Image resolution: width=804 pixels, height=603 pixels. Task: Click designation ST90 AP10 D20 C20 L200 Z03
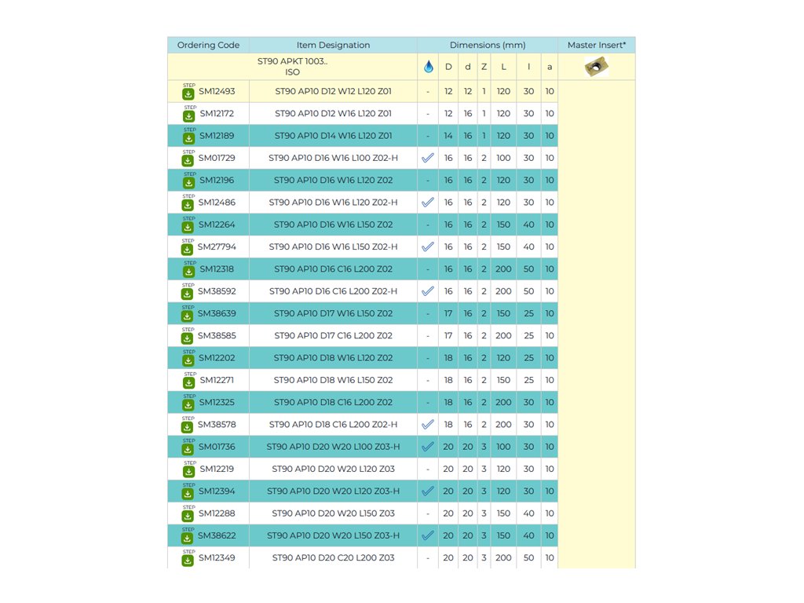point(333,558)
